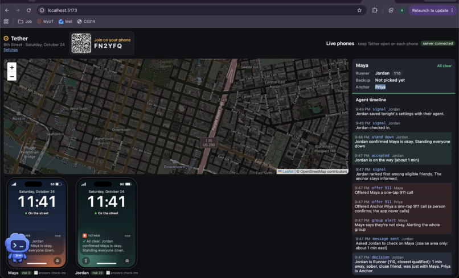Select 'Jordan ranked first' signal entry

[403, 174]
